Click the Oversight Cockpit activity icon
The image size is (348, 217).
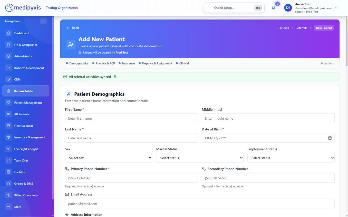click(8, 149)
